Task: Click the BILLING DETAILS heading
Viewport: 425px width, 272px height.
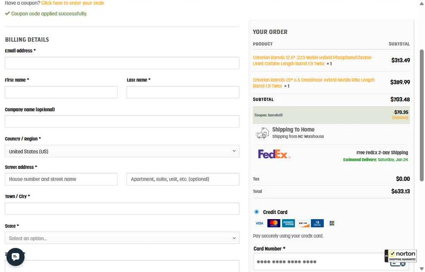Action: pos(27,40)
